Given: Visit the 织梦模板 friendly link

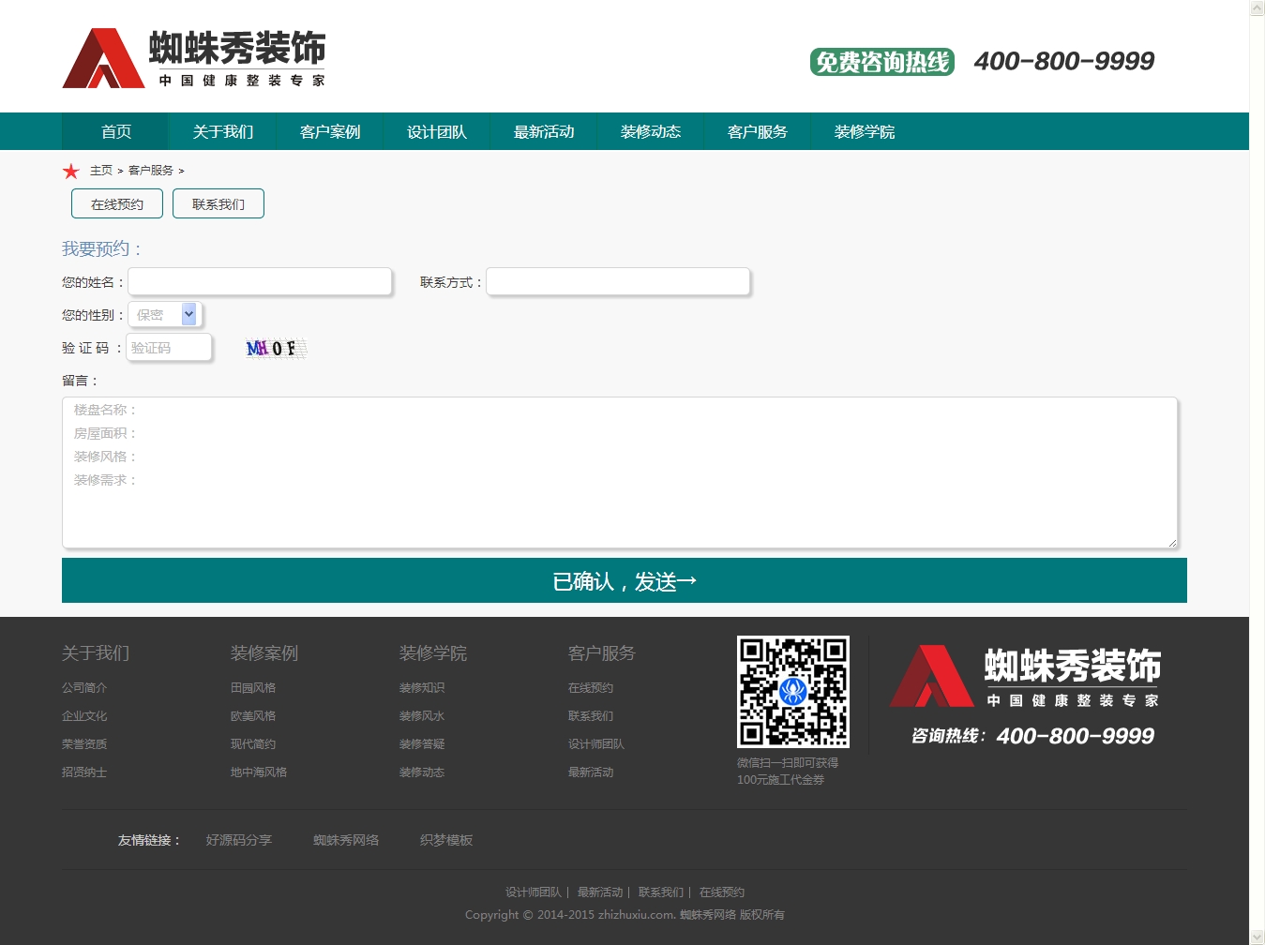Looking at the screenshot, I should 445,840.
